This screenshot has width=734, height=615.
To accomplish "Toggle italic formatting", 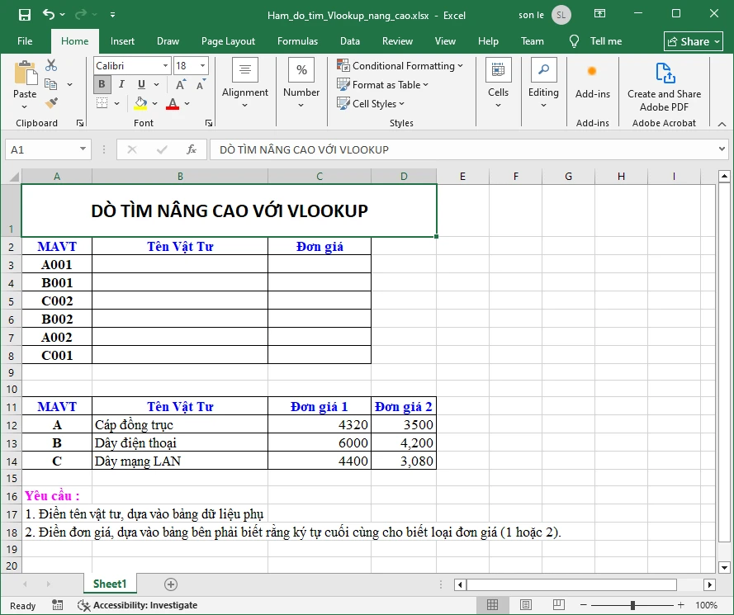I will [121, 84].
